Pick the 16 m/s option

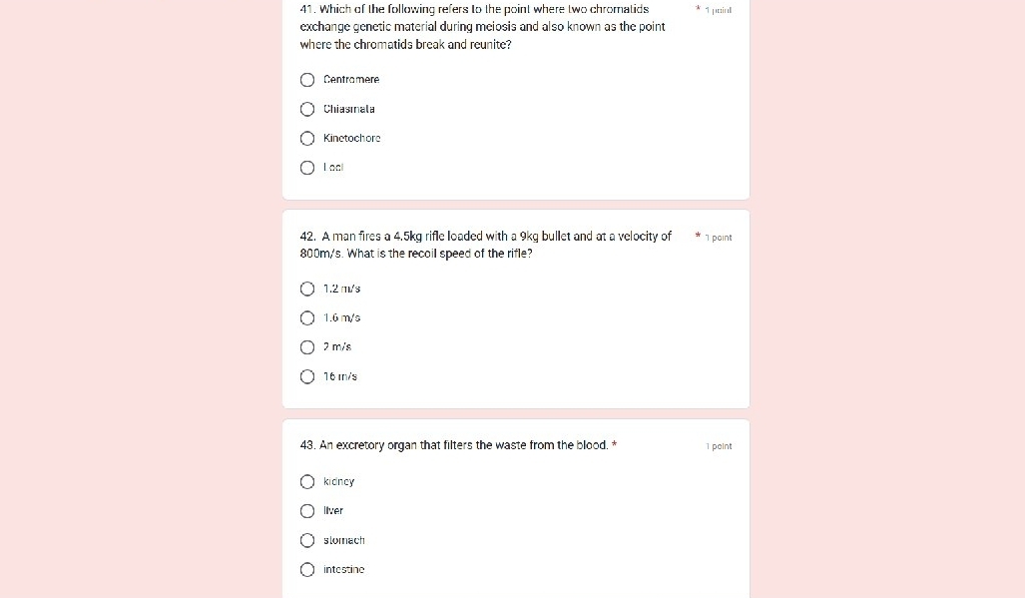pos(307,377)
